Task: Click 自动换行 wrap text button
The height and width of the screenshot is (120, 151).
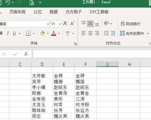Action: [130, 24]
